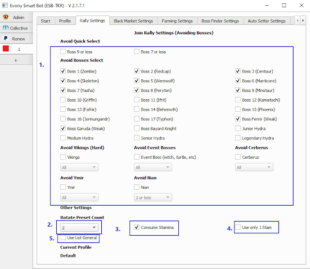The width and height of the screenshot is (310, 269).
Task: Check Boss 14 (Behemoth)
Action: click(137, 109)
